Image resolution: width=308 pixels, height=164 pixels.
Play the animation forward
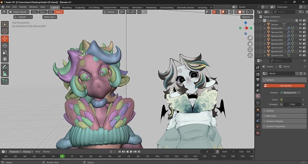pos(131,151)
